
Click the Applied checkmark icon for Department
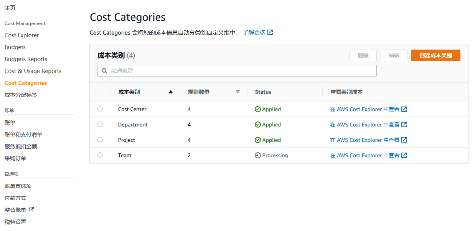[258, 125]
